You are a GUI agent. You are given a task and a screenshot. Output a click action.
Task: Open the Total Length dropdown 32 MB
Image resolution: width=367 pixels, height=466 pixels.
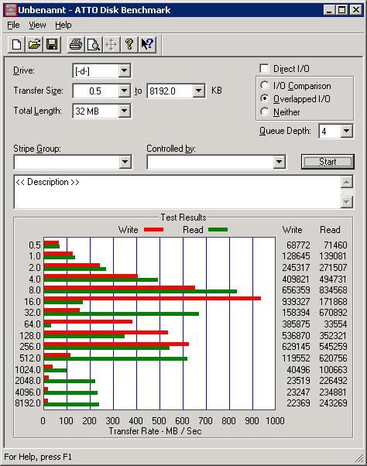click(124, 111)
